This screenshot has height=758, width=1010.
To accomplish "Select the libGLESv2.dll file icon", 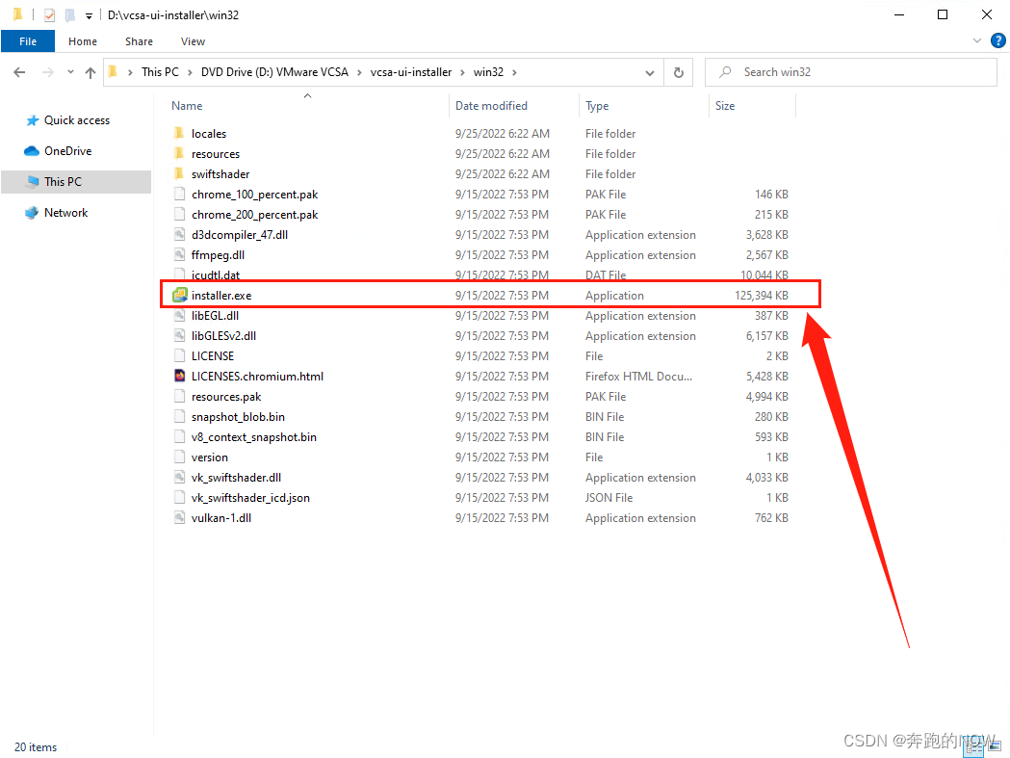I will click(x=180, y=336).
